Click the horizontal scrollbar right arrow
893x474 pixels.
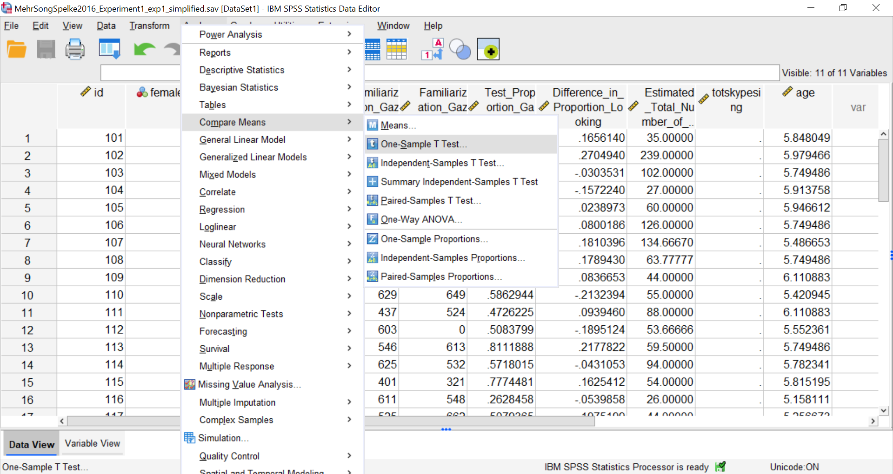873,421
